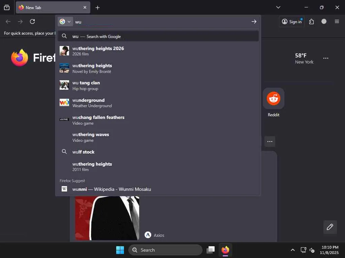Screen dimensions: 345x258
Task: Select 'wu tang clan' hip hop suggestion
Action: [158, 85]
